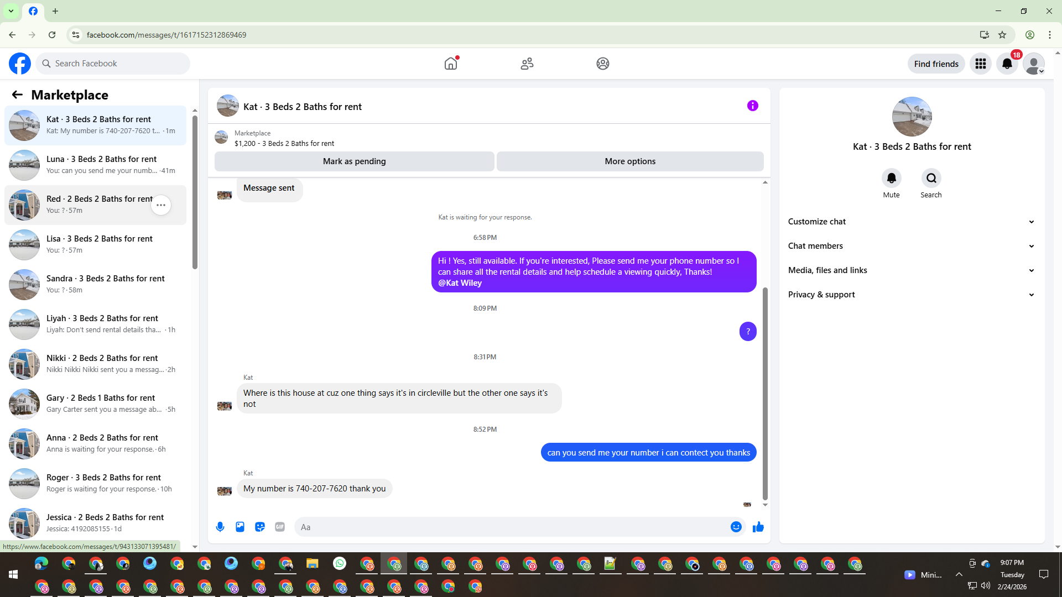Send a thumbs-up like

coord(758,527)
